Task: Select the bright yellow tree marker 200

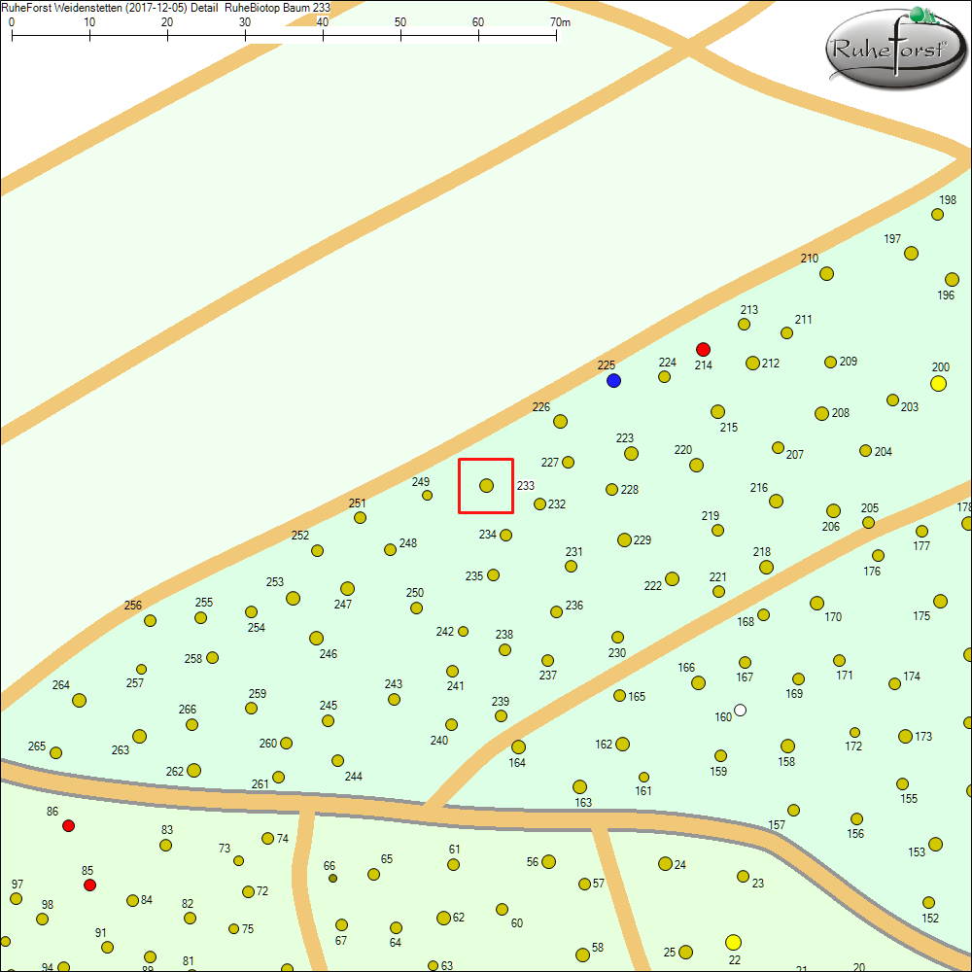Action: (x=938, y=384)
